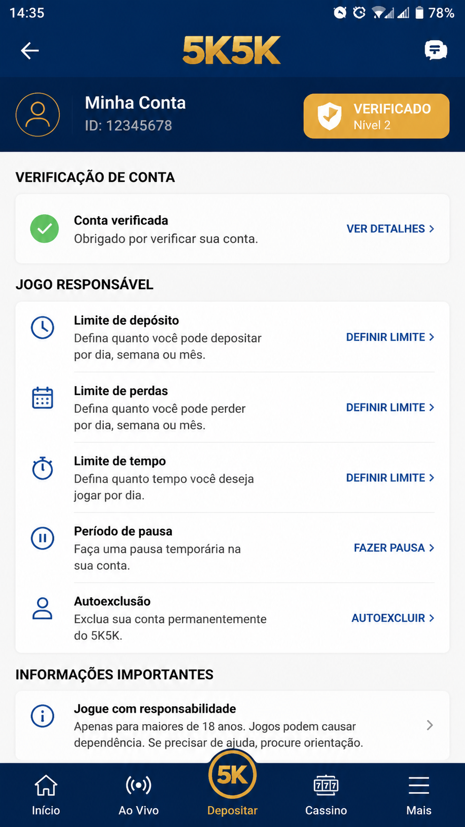Go to the Início tab

click(x=46, y=795)
